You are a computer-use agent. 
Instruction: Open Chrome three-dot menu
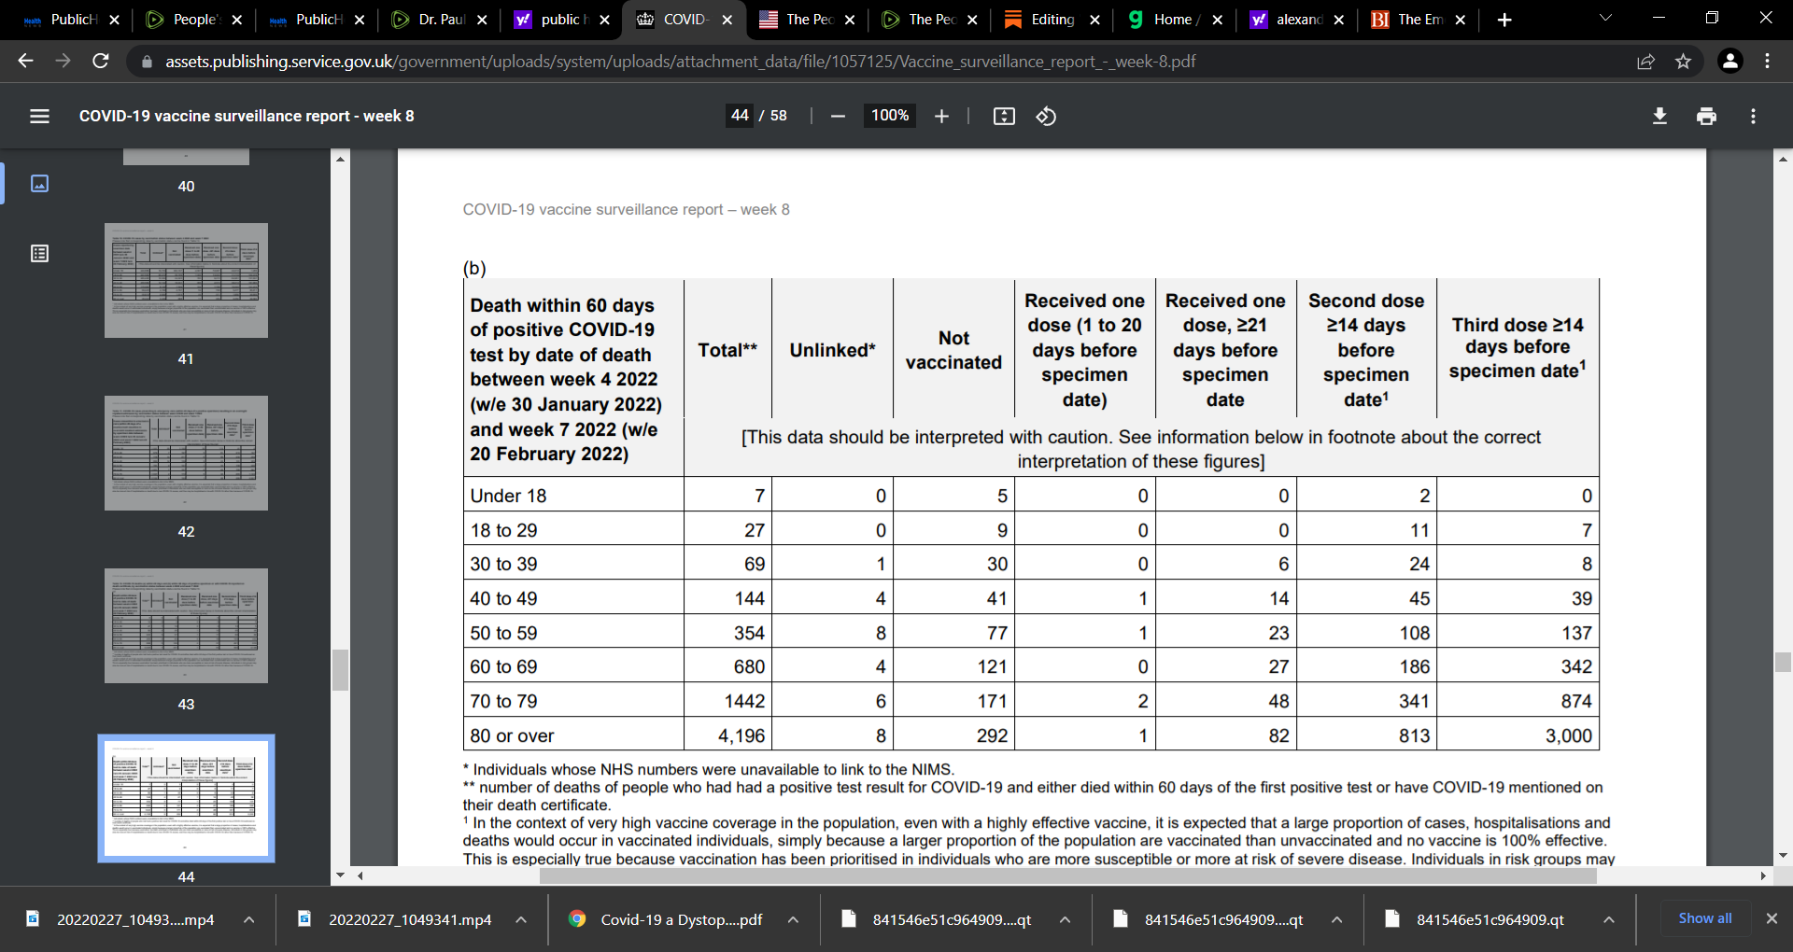tap(1767, 61)
